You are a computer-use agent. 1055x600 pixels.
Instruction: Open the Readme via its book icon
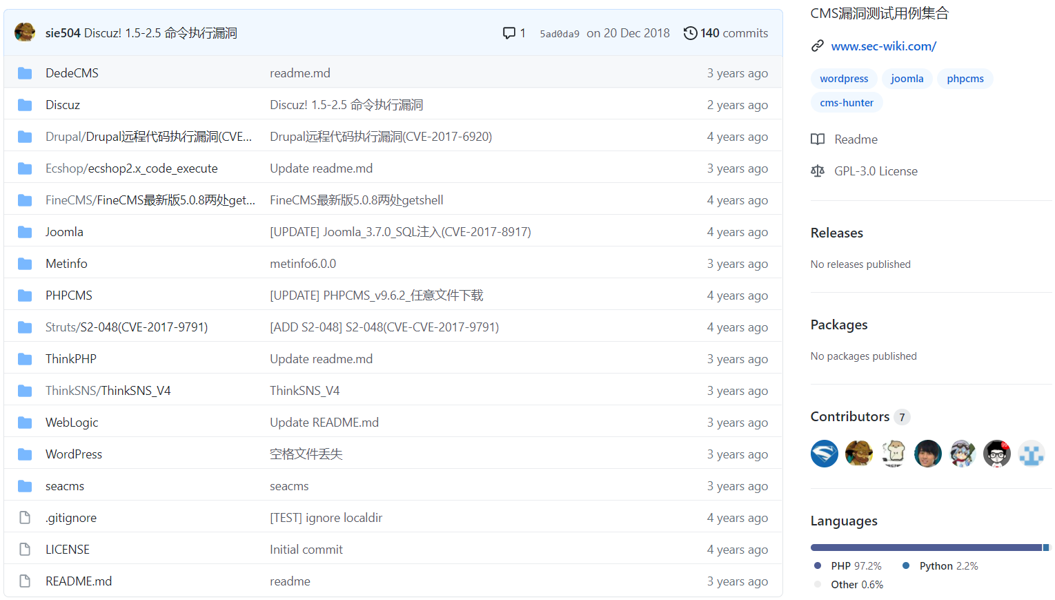click(818, 139)
